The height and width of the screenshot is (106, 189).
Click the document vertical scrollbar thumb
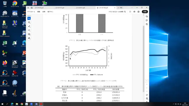[x=144, y=59]
